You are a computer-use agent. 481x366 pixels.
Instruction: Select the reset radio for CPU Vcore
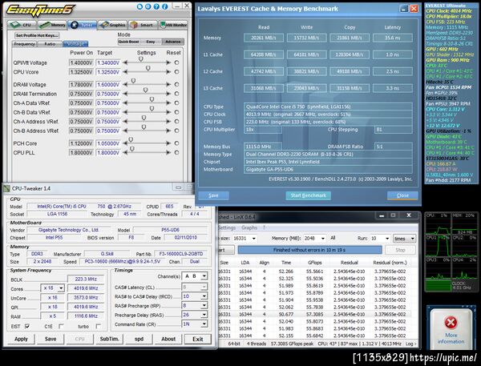[x=176, y=72]
